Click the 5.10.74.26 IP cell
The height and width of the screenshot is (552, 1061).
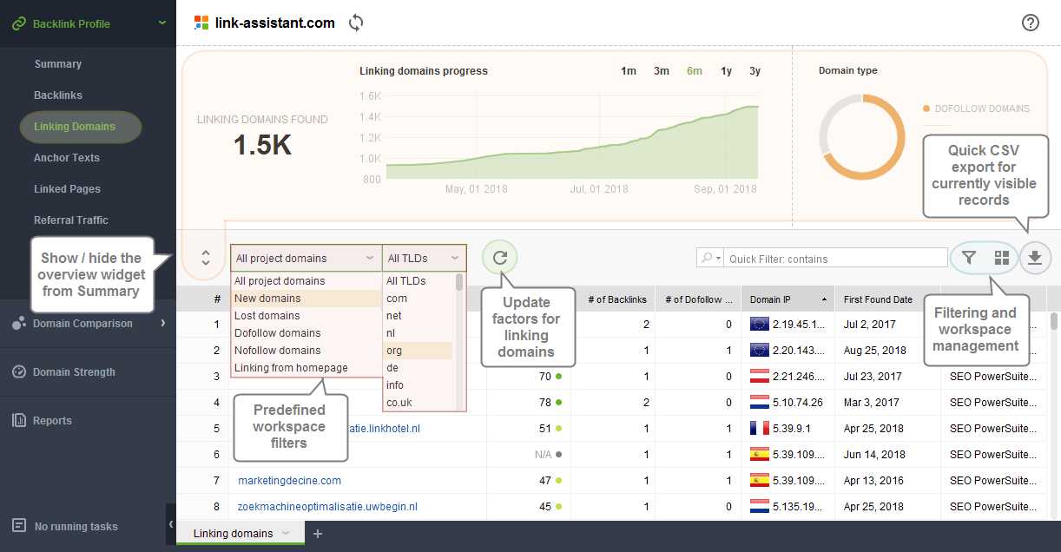tap(788, 403)
